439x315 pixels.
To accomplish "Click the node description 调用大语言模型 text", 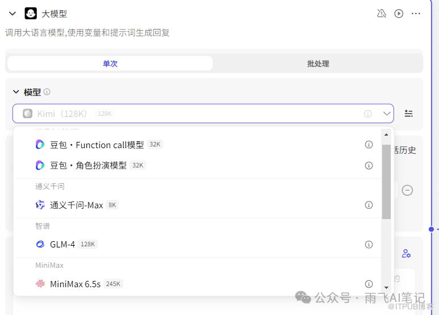I will (x=87, y=33).
